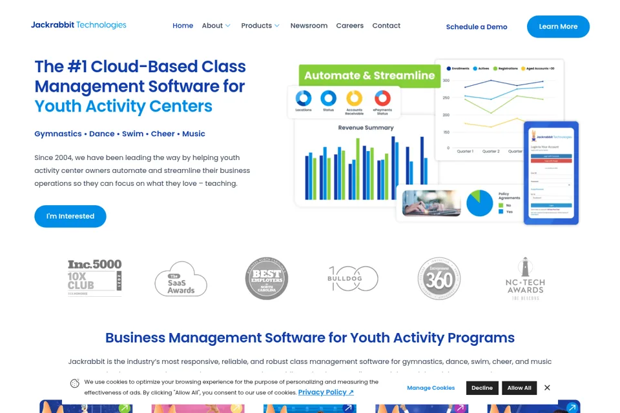Click Allow All cookies button

[x=519, y=388]
